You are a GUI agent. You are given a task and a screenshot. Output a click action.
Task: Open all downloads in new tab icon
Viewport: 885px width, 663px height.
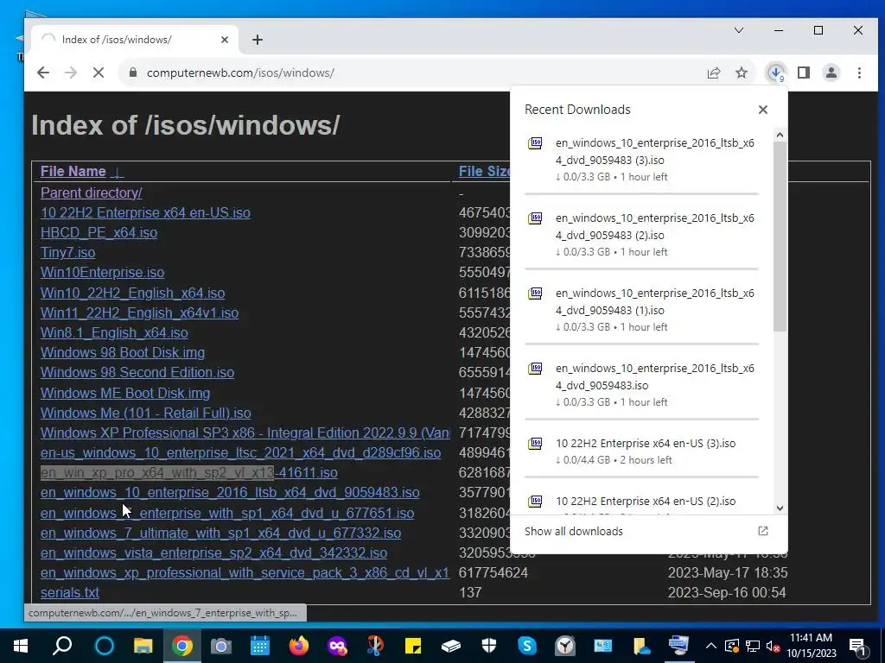click(x=763, y=531)
